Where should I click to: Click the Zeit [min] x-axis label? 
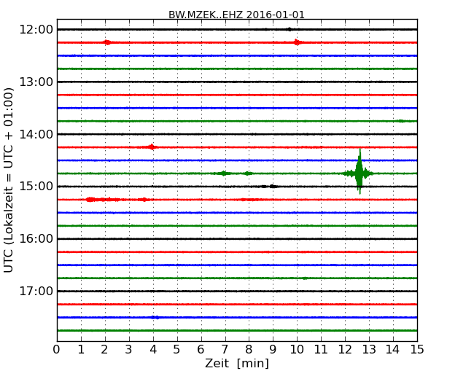click(x=236, y=364)
